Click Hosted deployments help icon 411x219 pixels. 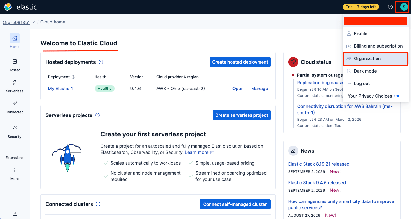(x=101, y=62)
